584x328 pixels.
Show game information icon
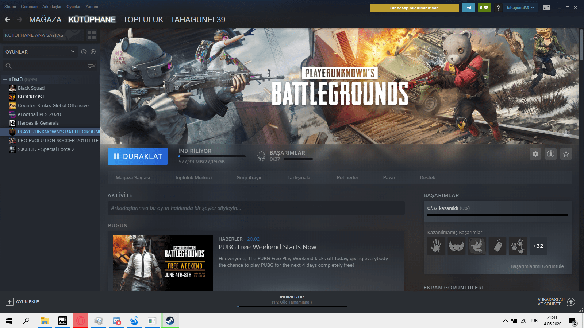tap(551, 154)
